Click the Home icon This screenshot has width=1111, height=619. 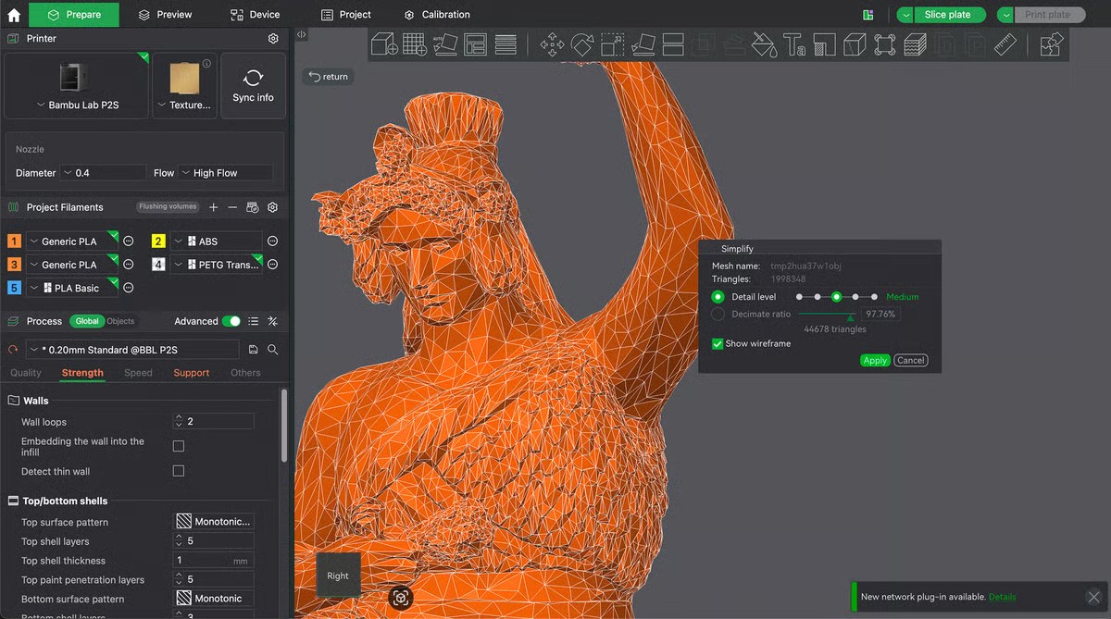[x=14, y=15]
